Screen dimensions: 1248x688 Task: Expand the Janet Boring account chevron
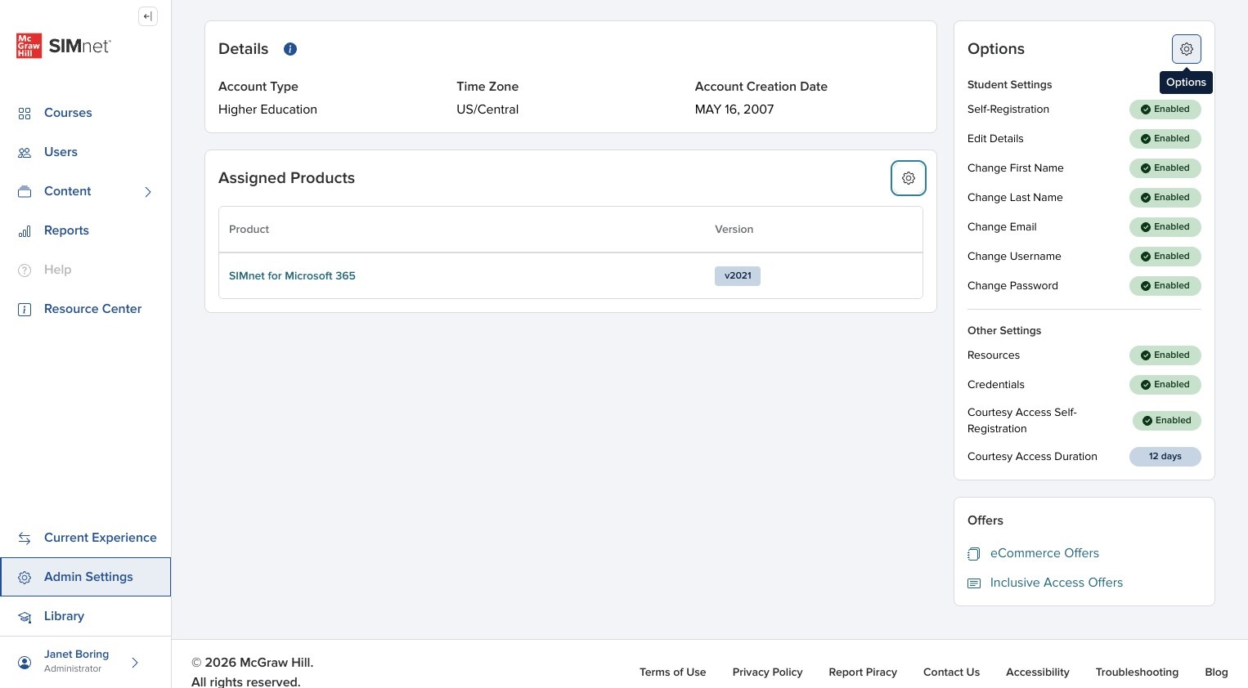pos(135,663)
